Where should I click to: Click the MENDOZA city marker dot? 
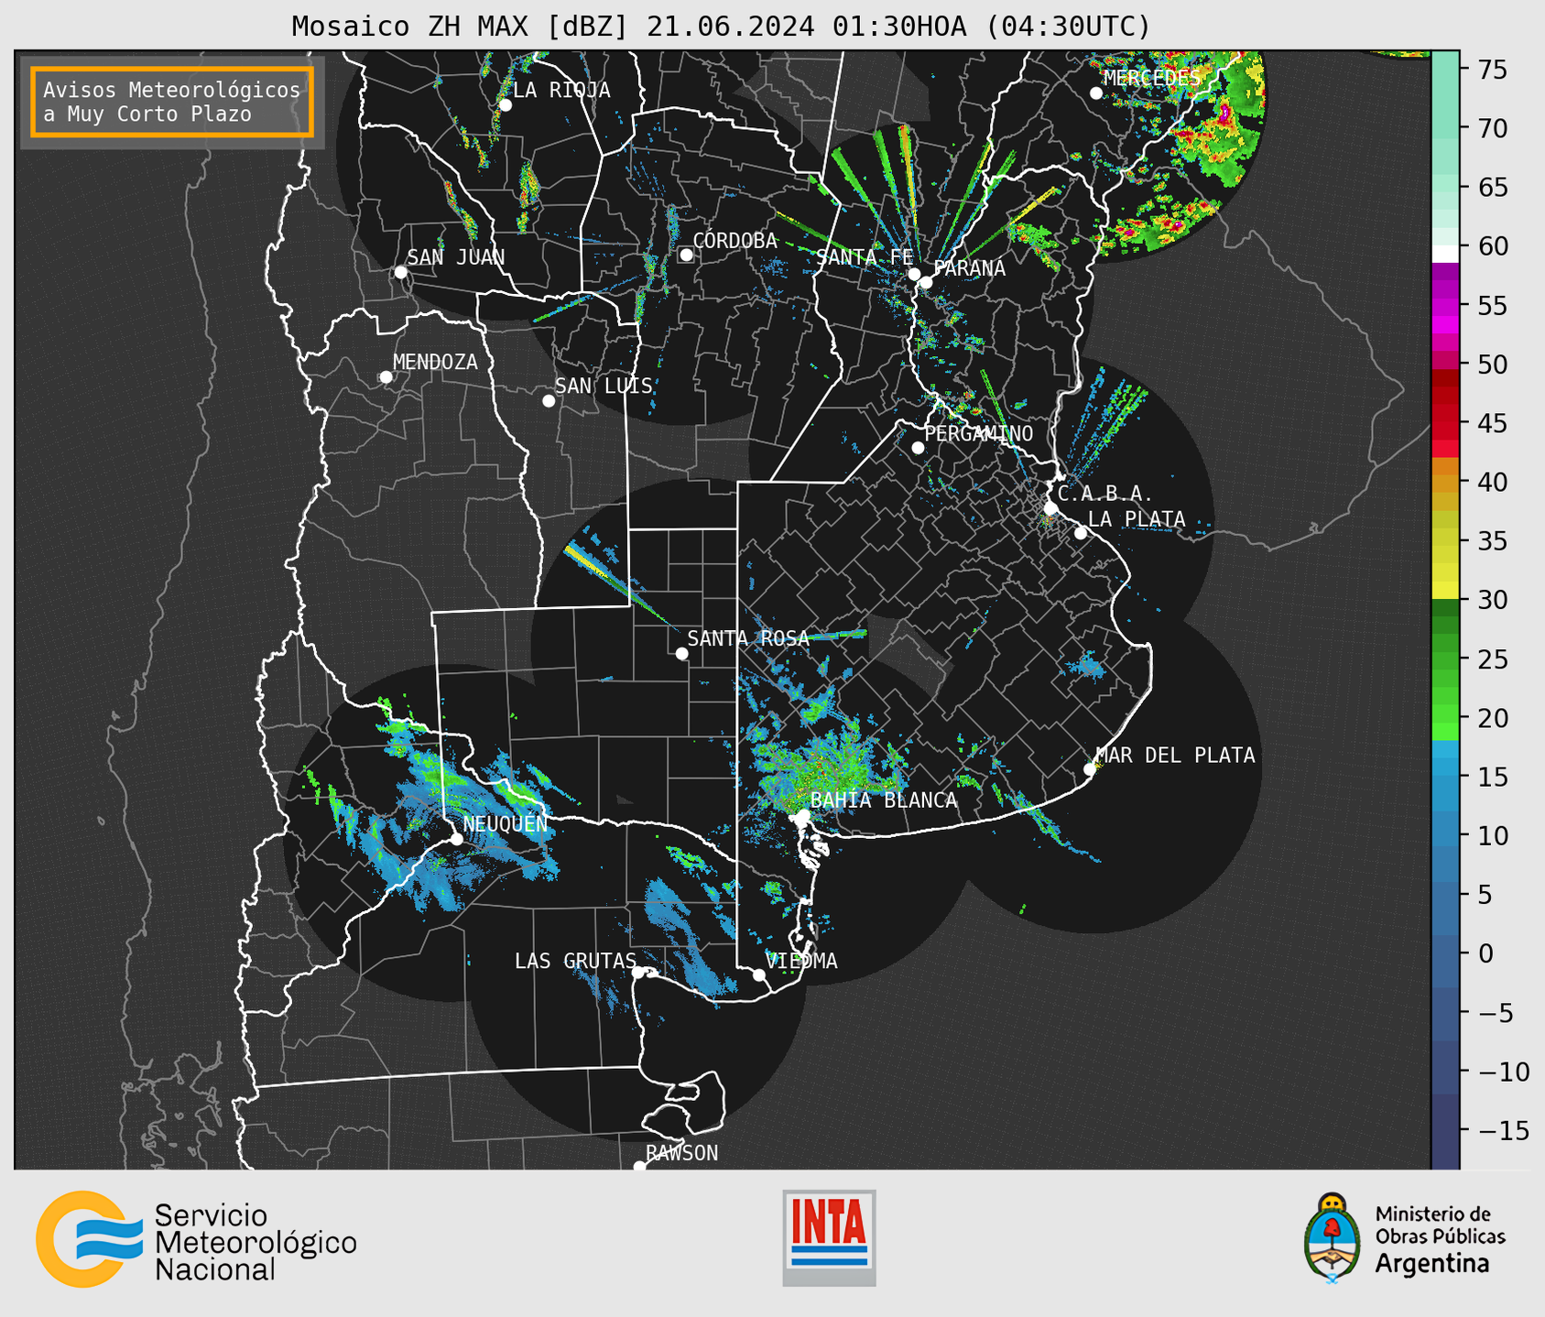(x=386, y=377)
